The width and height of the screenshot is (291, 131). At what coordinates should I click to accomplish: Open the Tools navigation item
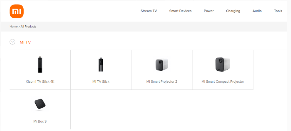pos(278,11)
